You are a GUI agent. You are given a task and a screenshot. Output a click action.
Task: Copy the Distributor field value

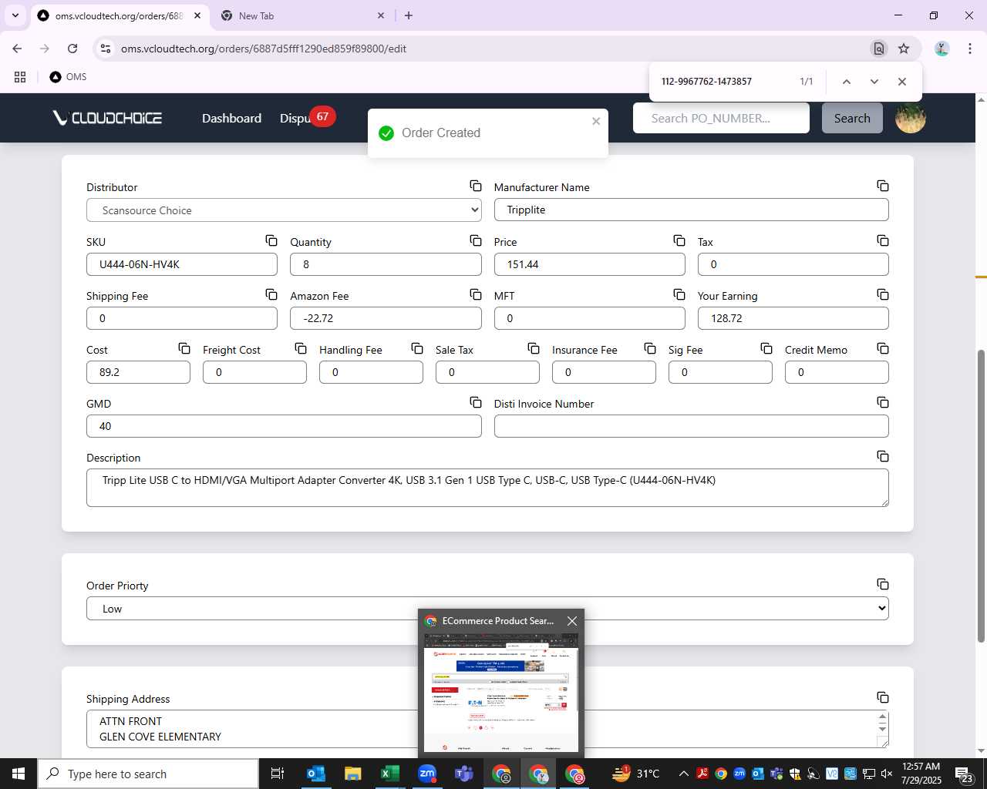click(x=476, y=186)
